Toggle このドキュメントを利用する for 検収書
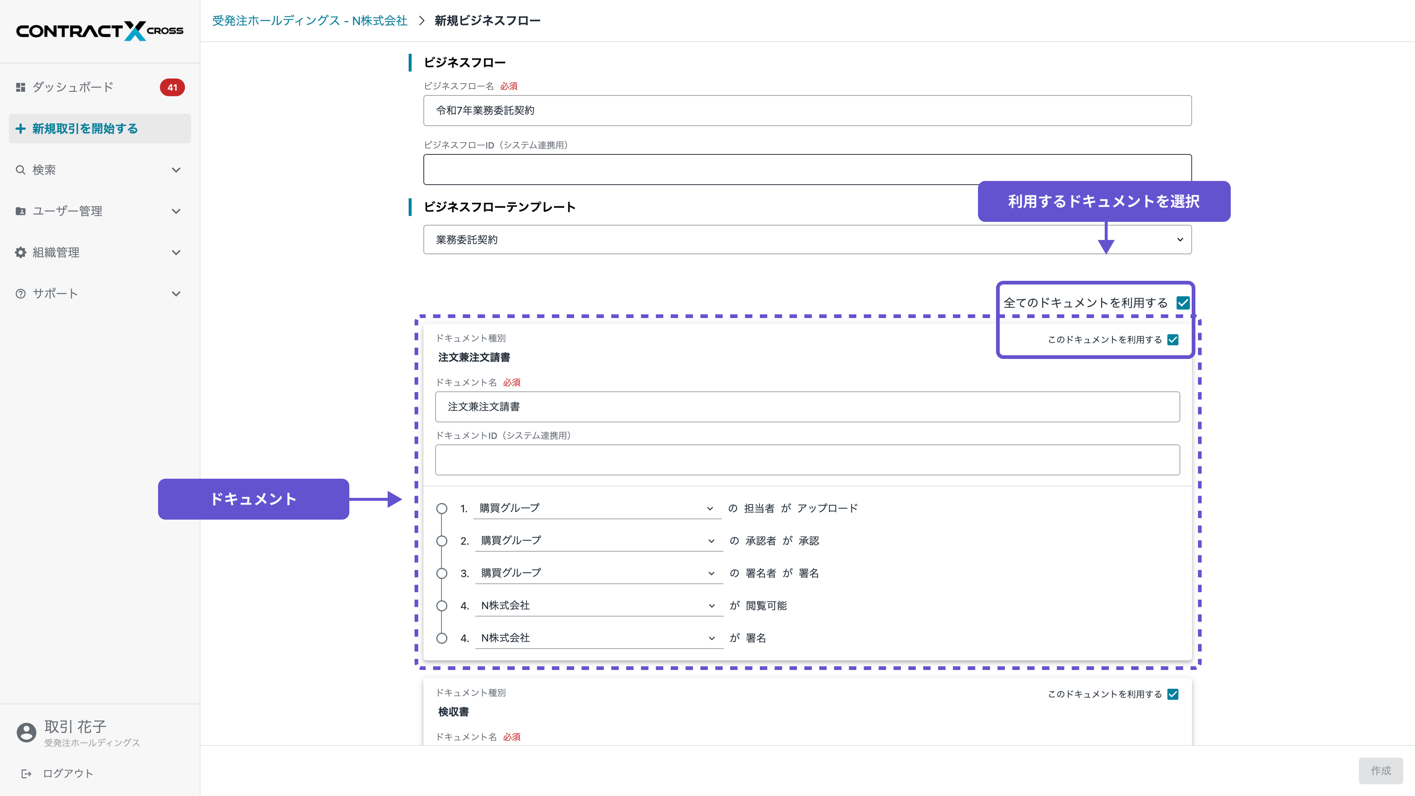The width and height of the screenshot is (1415, 796). (x=1173, y=694)
